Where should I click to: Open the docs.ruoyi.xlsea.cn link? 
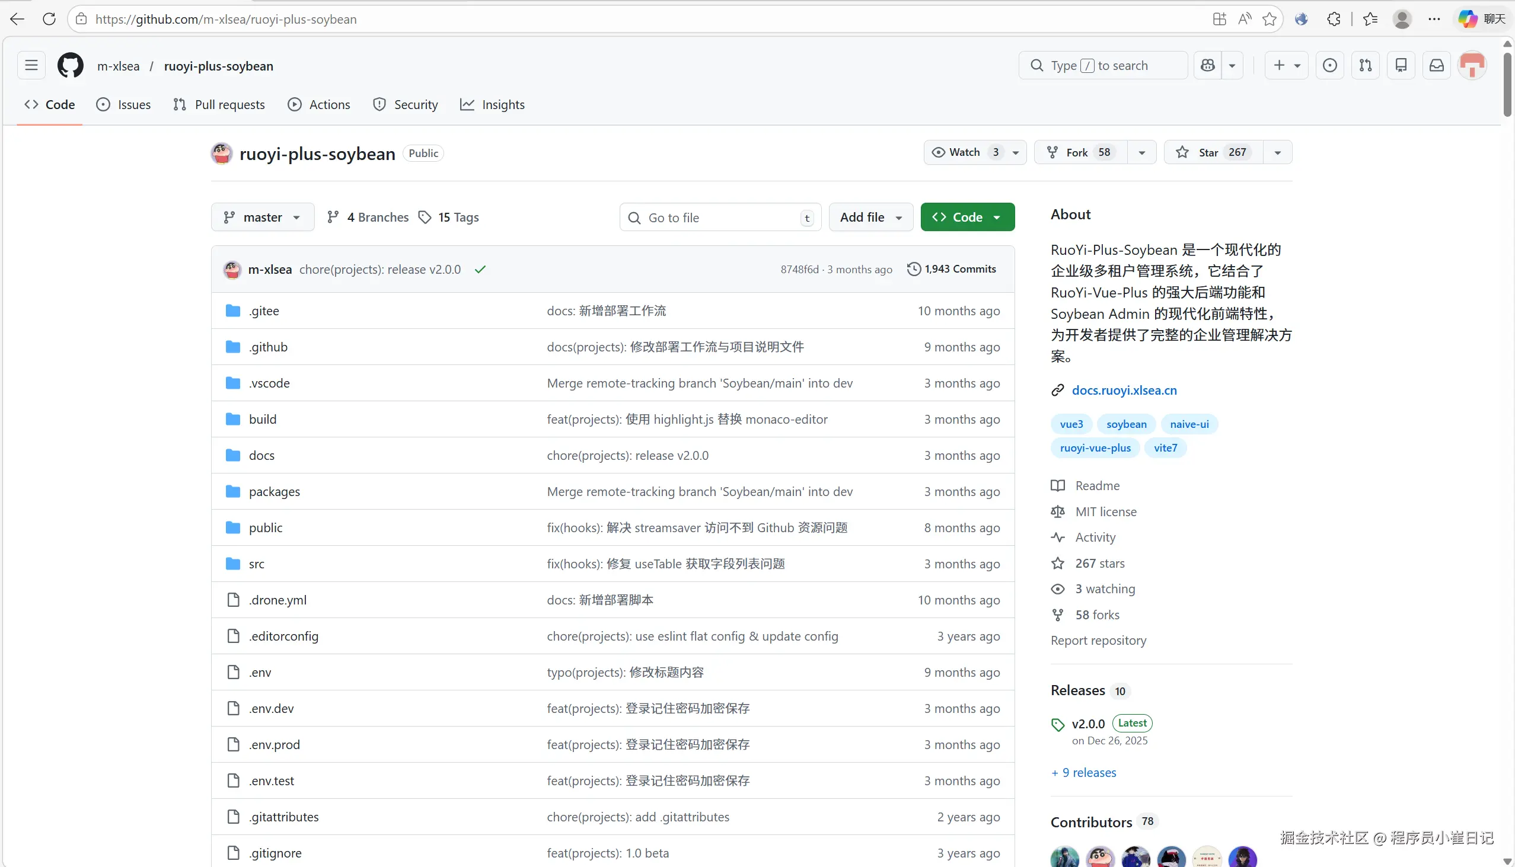[1124, 391]
